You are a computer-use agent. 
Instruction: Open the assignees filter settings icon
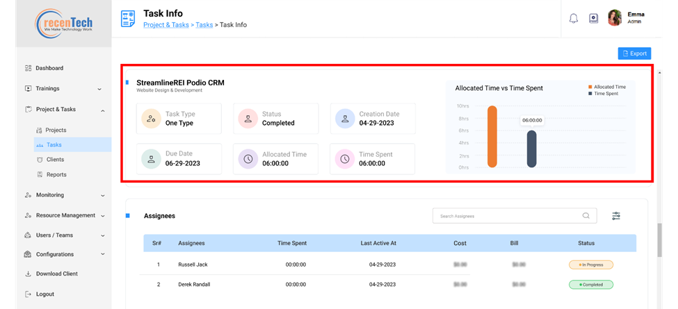(616, 216)
